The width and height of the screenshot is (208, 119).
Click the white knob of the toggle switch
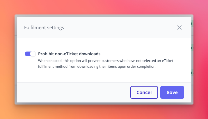pyautogui.click(x=33, y=54)
